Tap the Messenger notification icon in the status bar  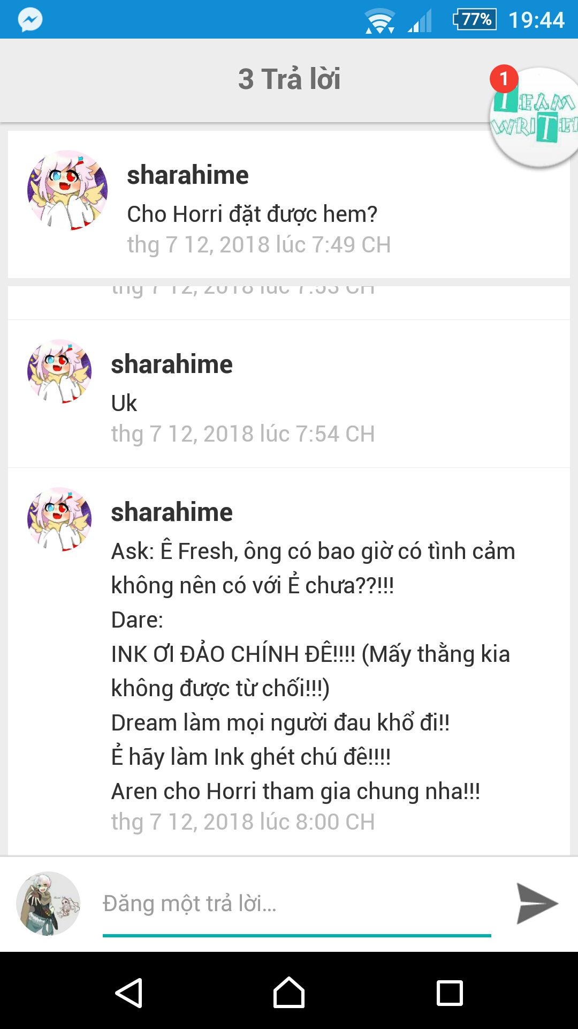pos(30,20)
